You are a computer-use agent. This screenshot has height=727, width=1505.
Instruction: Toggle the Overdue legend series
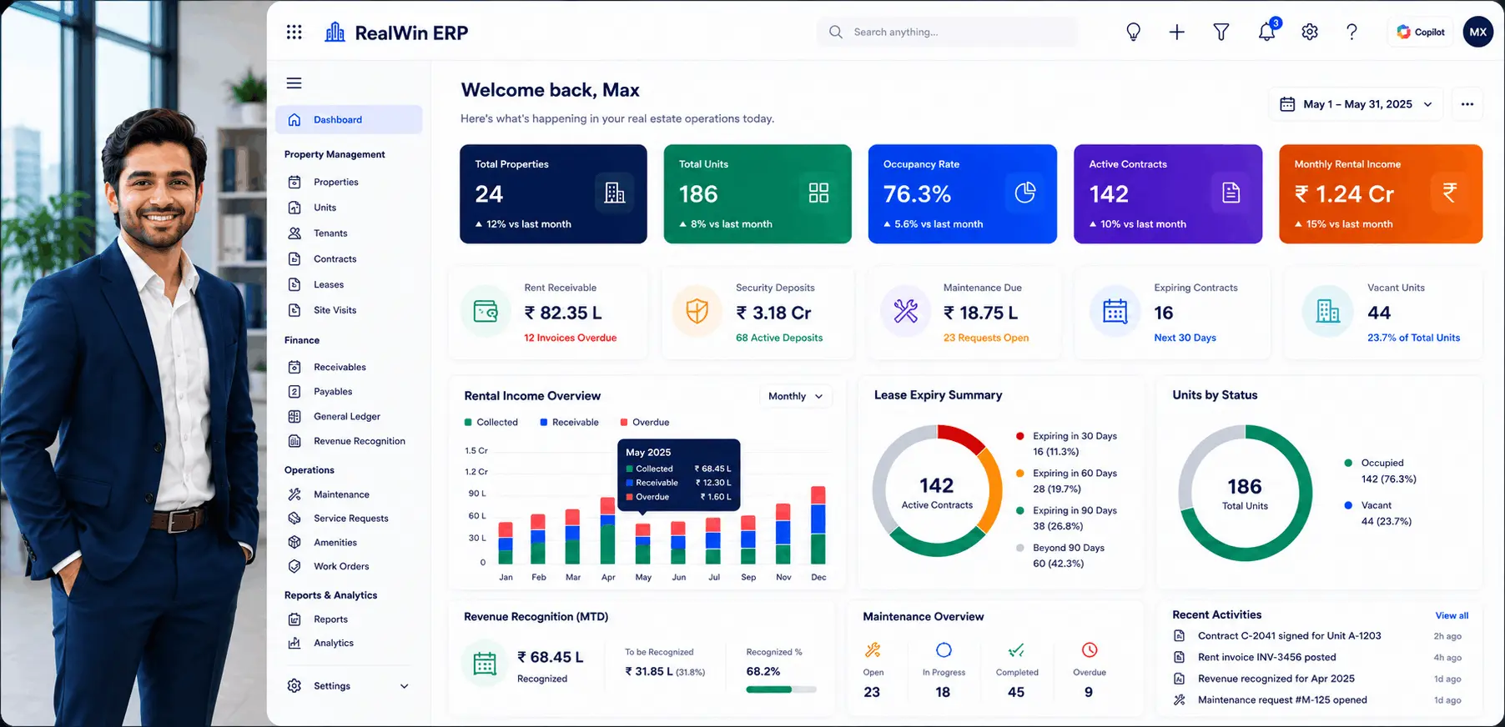tap(644, 422)
